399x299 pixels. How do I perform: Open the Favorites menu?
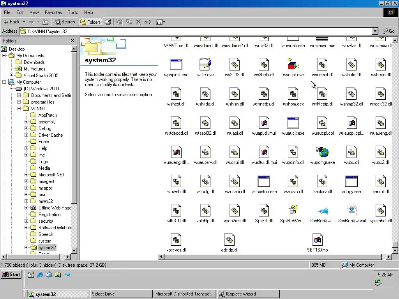coord(53,12)
